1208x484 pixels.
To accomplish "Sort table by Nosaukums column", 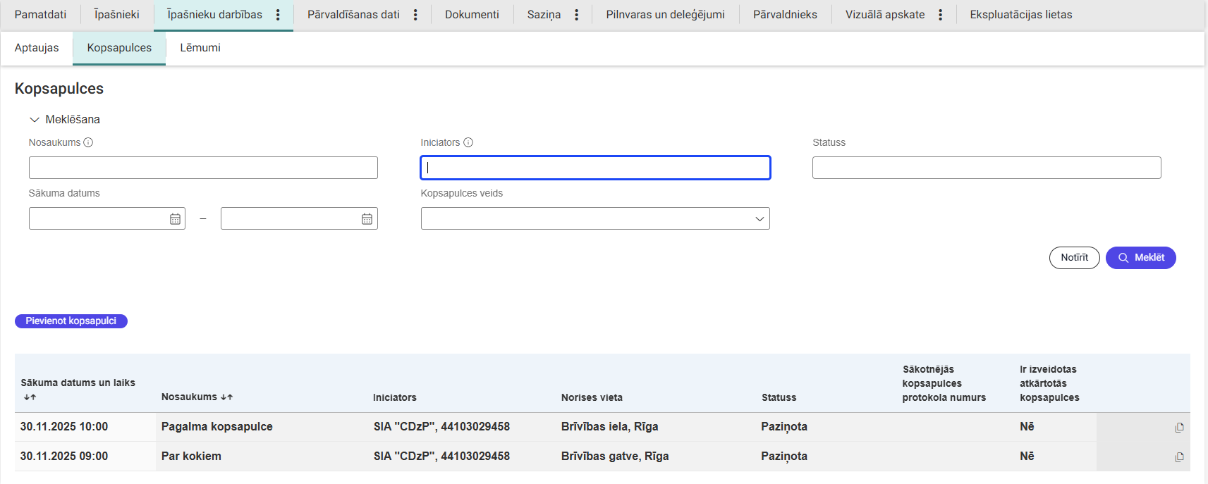I will tap(226, 397).
